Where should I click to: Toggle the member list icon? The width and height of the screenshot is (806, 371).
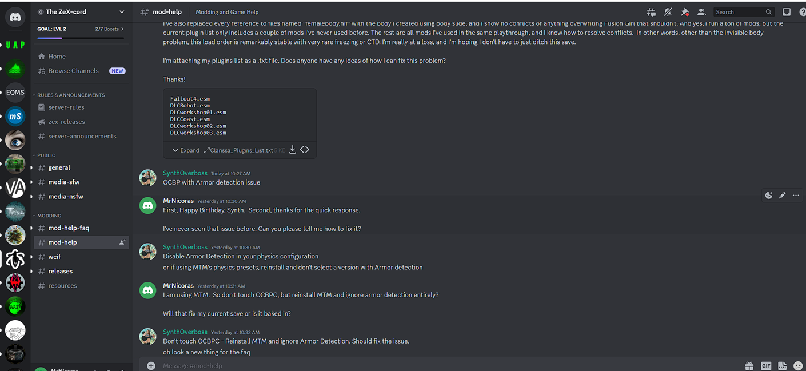701,12
